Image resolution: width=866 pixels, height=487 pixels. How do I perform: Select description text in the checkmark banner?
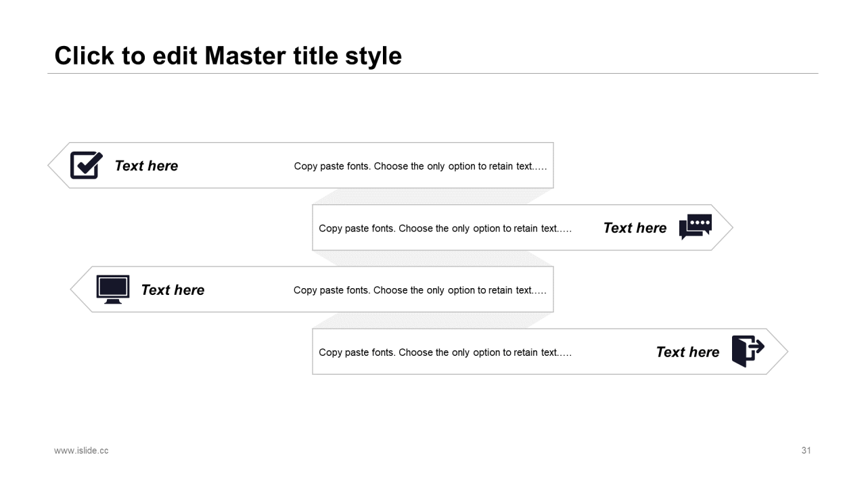coord(420,166)
